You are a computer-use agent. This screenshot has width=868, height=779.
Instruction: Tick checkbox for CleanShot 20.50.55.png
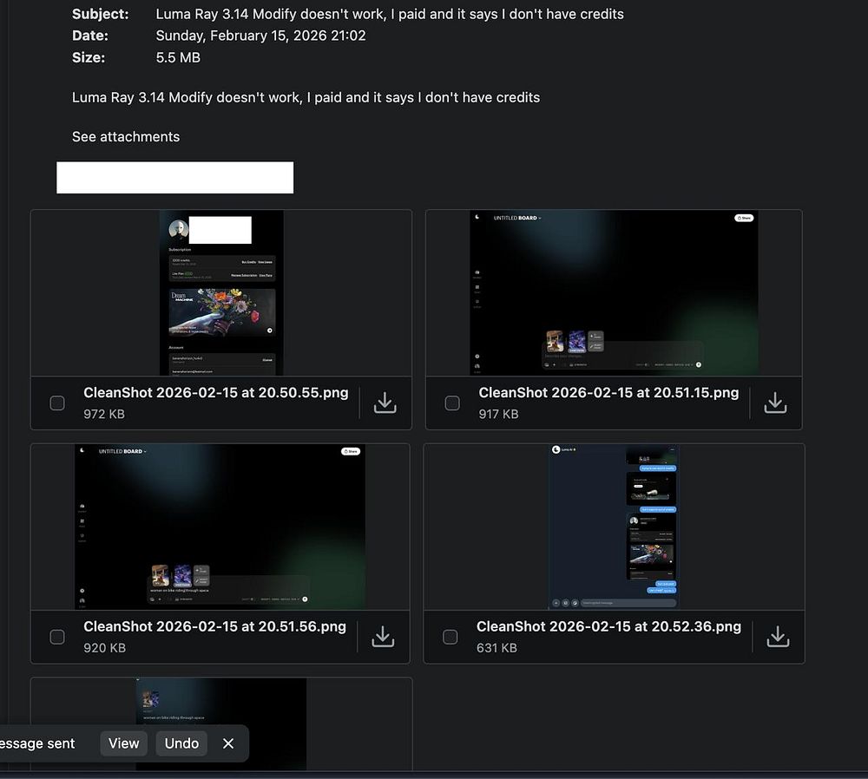click(57, 403)
